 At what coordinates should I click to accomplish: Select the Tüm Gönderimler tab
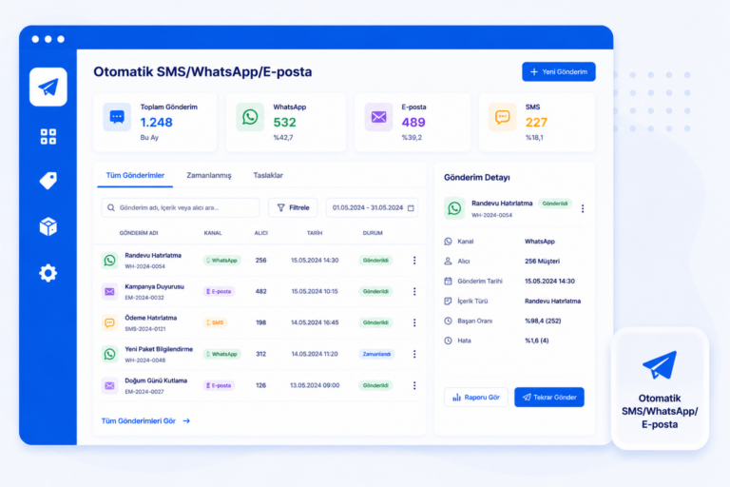(x=135, y=176)
